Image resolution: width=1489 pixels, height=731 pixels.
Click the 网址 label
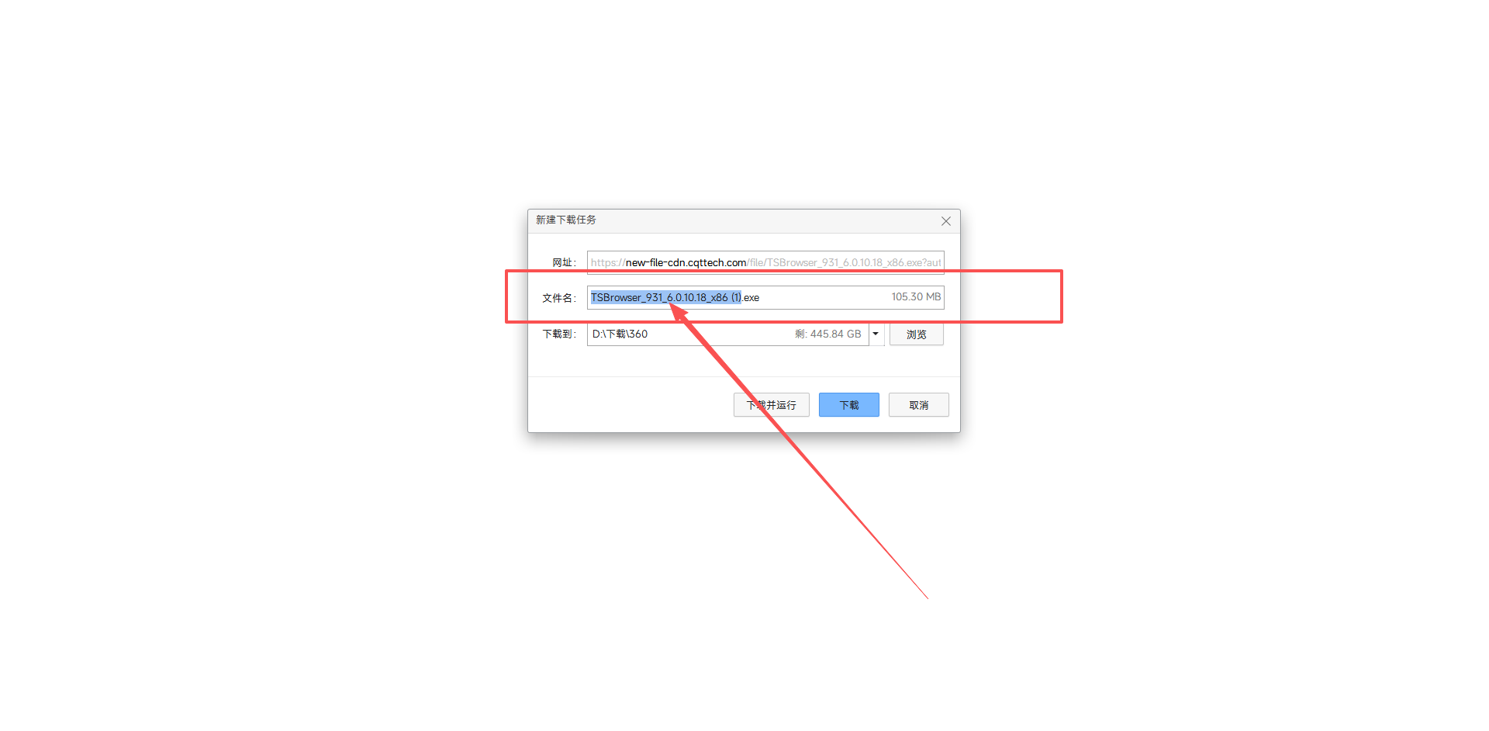(x=563, y=262)
